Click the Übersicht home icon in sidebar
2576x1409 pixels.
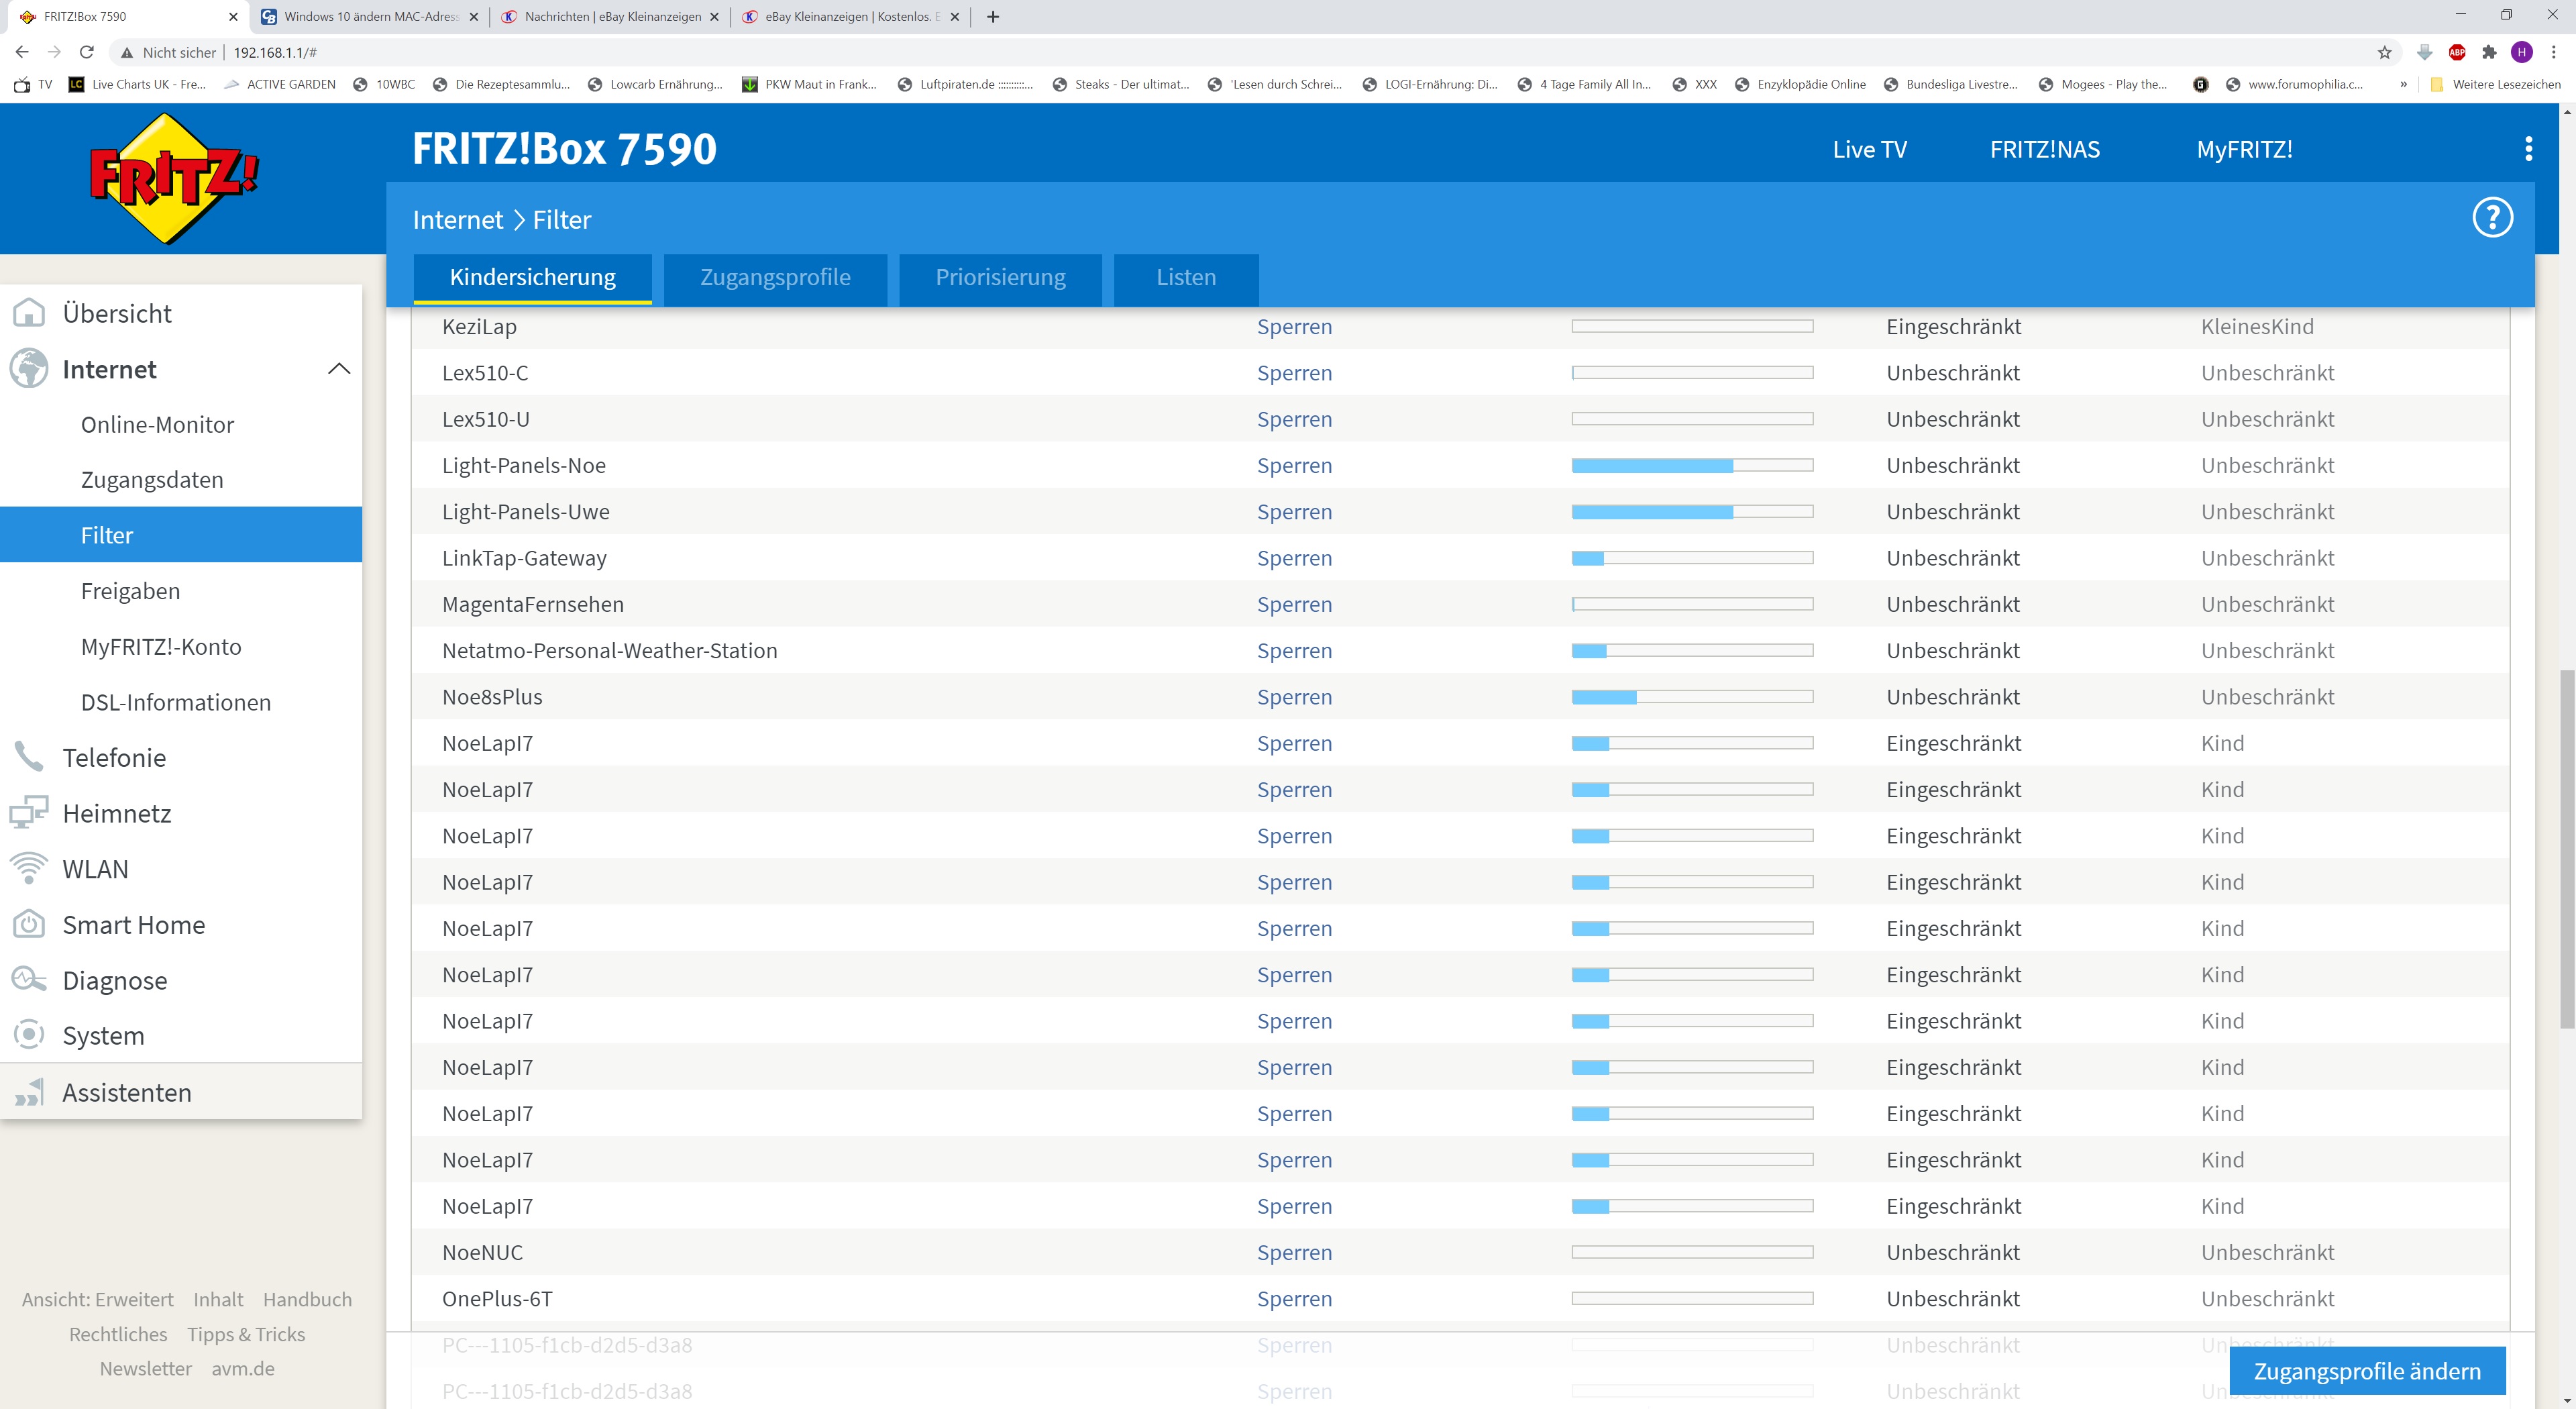[x=29, y=313]
